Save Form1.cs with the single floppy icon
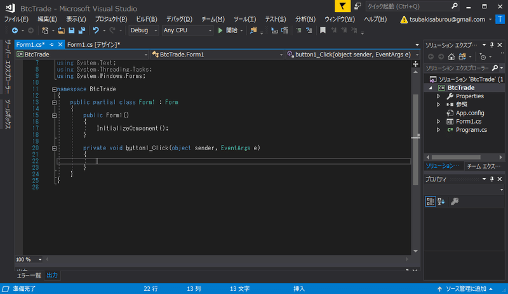This screenshot has width=508, height=294. [x=71, y=30]
